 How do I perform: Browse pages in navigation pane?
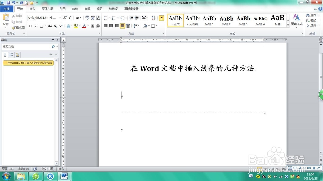coord(11,55)
